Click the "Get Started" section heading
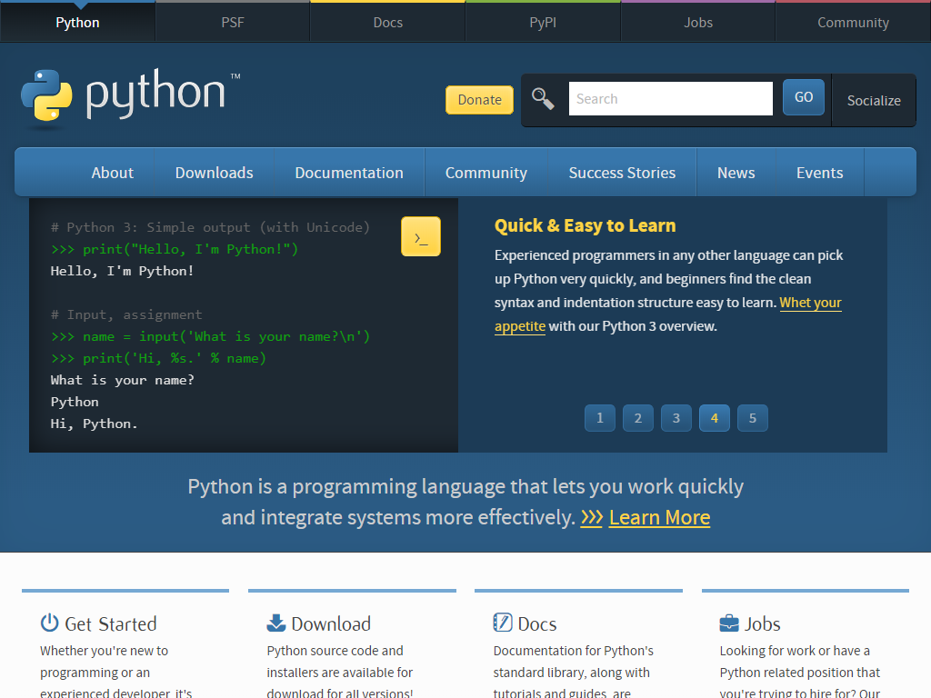 110,623
